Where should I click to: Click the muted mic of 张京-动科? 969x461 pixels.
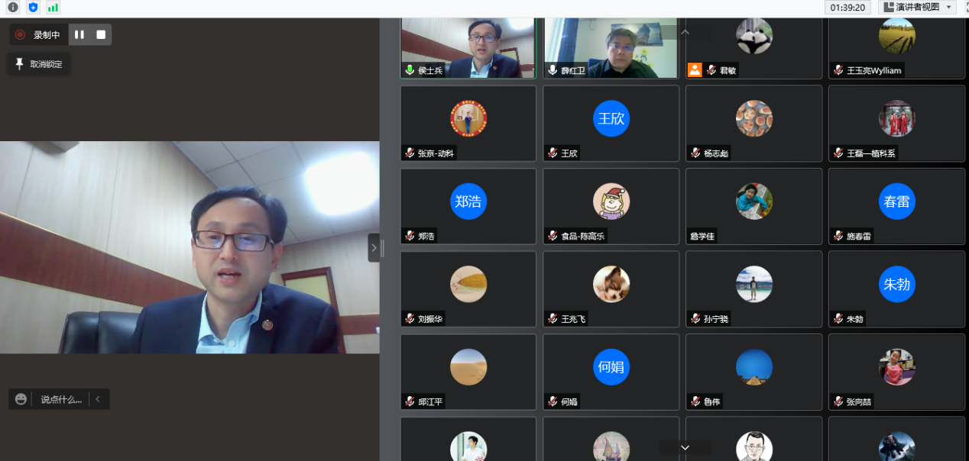coord(410,153)
